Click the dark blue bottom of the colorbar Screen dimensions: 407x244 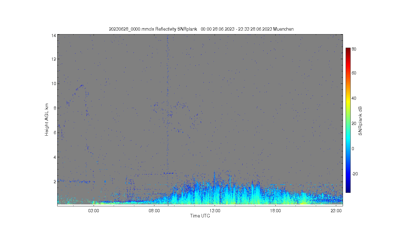[348, 190]
